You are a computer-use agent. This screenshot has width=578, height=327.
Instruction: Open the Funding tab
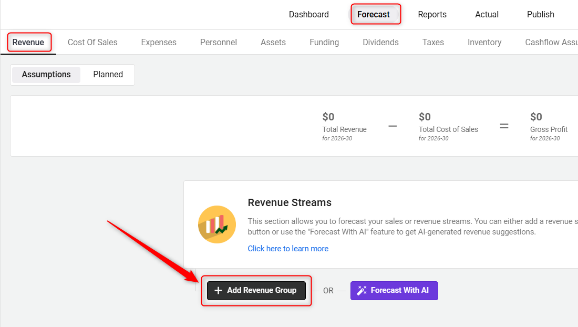324,43
